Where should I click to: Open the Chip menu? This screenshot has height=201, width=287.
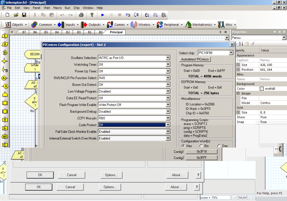[x=76, y=8]
